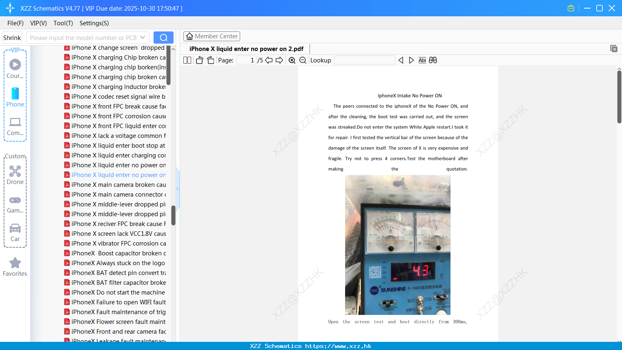The height and width of the screenshot is (350, 622).
Task: Click the power supply photo in PDF
Action: (398, 245)
